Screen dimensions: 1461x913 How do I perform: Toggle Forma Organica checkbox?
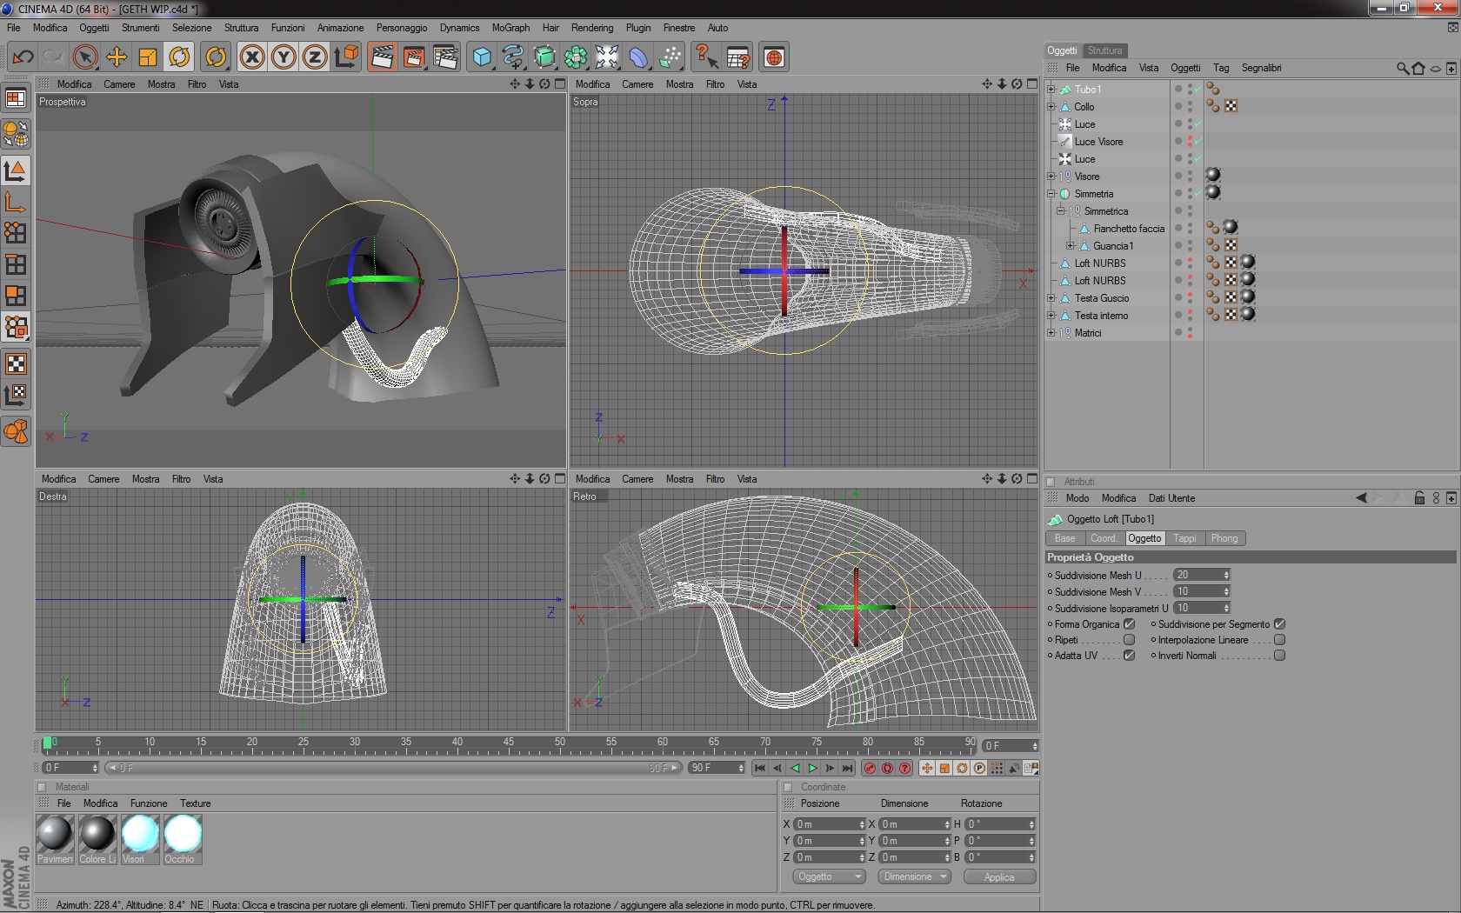click(1129, 624)
